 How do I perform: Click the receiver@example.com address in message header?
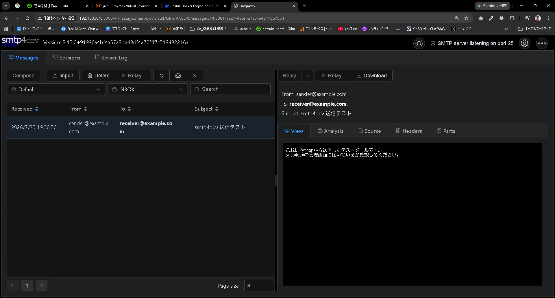click(x=318, y=104)
